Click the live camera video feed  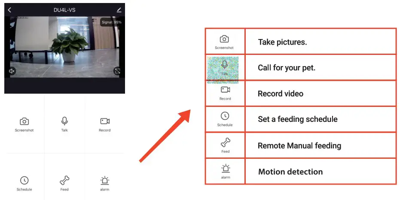pyautogui.click(x=65, y=47)
